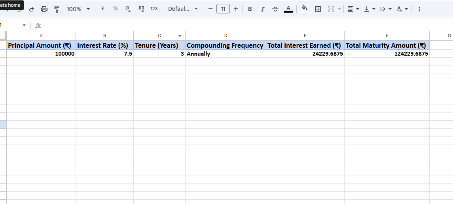This screenshot has height=204, width=453.
Task: Open the fill color paint bucket
Action: (305, 8)
